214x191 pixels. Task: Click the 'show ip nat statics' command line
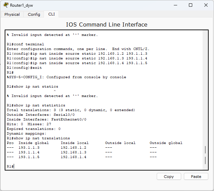pyautogui.click(x=32, y=87)
